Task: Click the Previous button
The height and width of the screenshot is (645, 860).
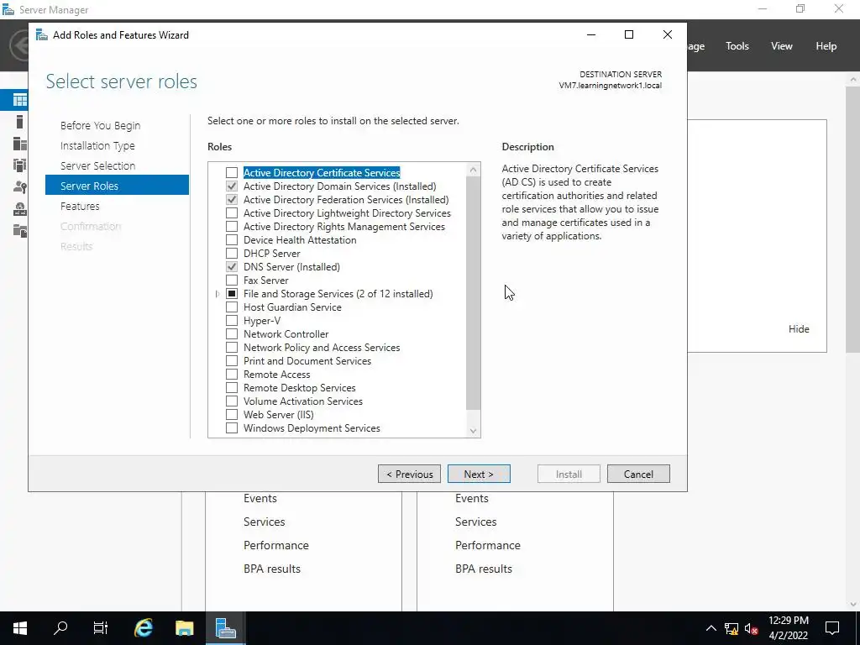Action: [x=409, y=474]
